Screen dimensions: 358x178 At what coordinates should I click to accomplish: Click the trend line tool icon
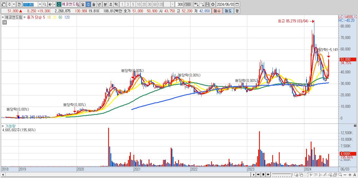[316, 175]
